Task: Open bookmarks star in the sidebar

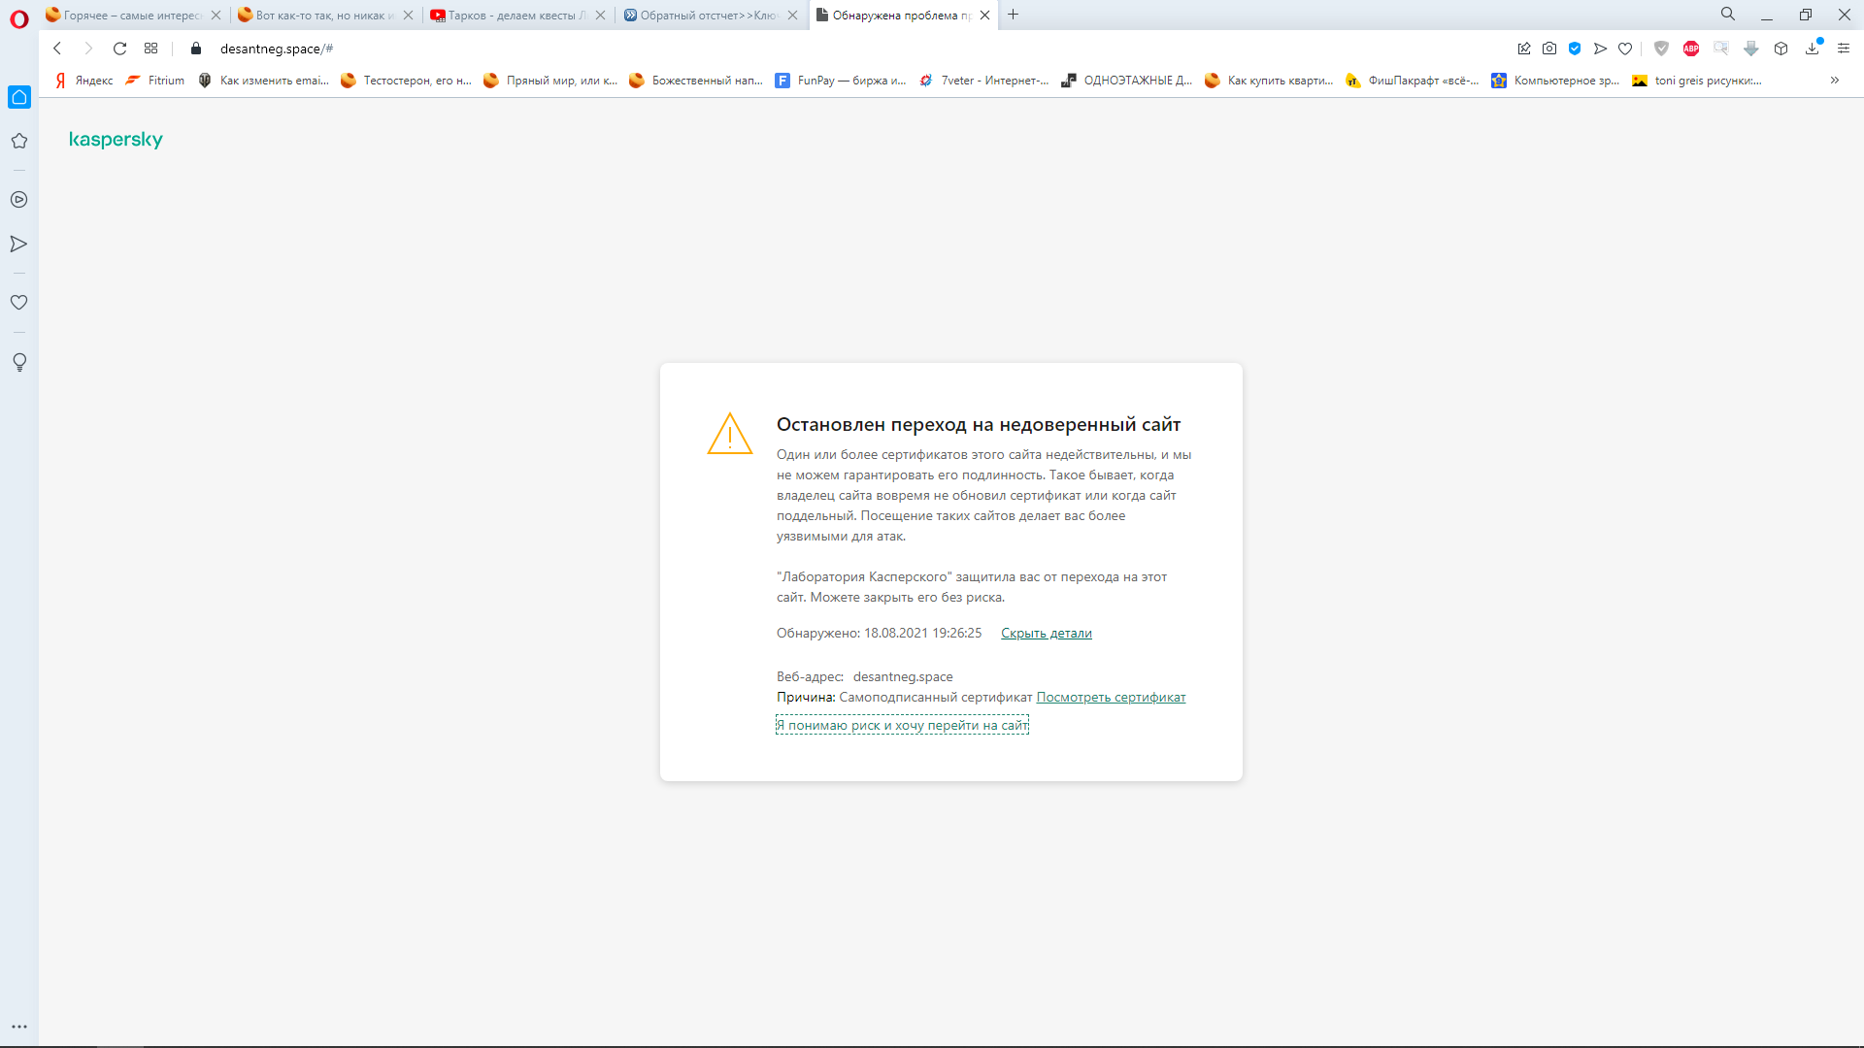Action: click(x=18, y=141)
